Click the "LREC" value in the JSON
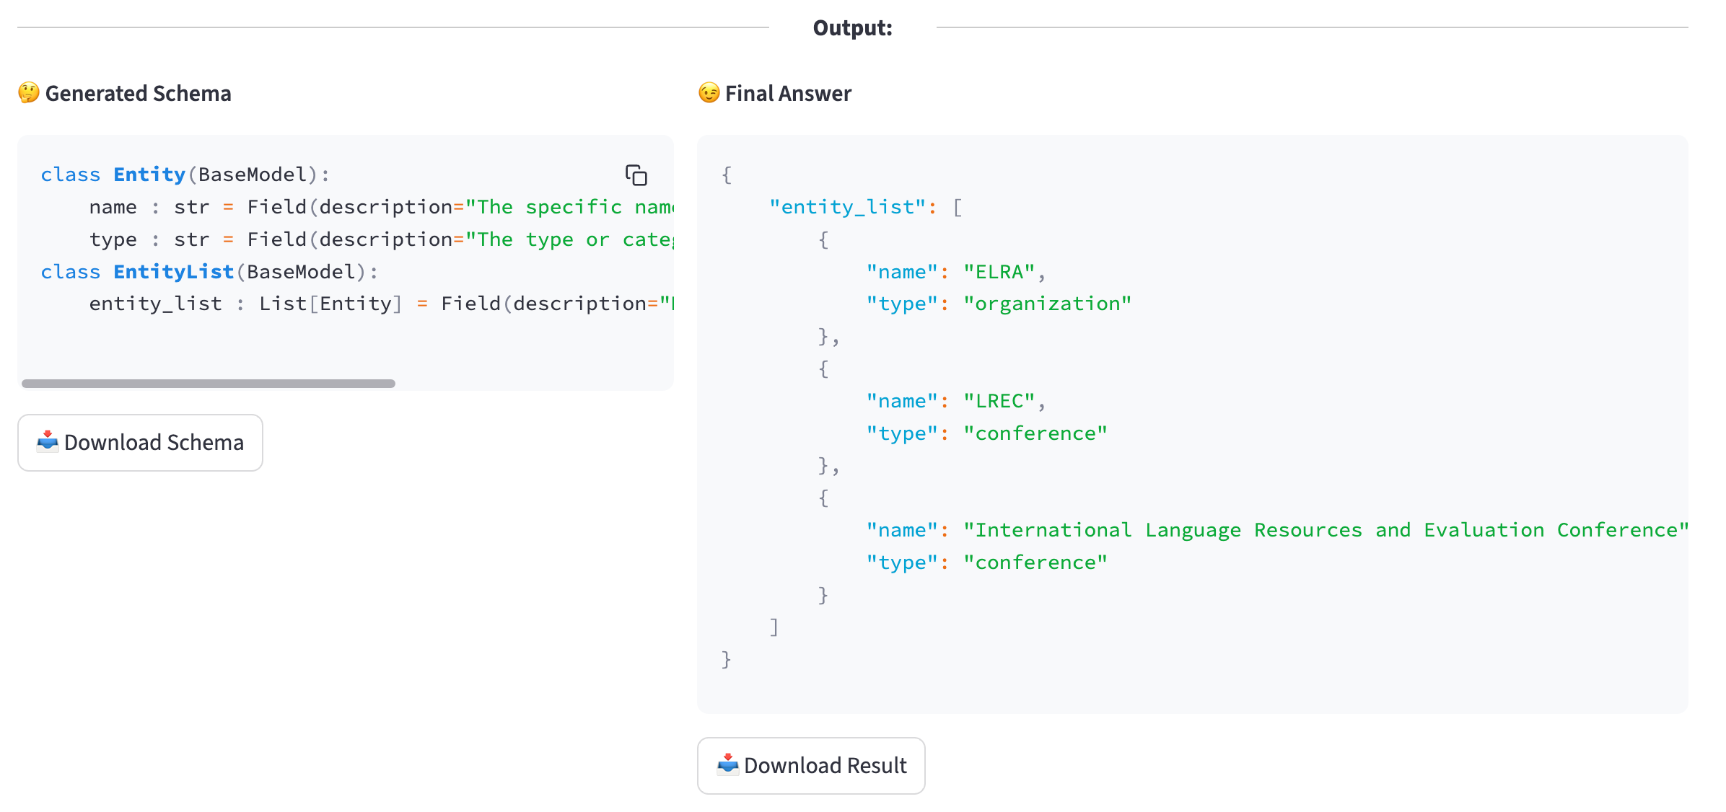Screen dimensions: 1726x812 coord(999,401)
